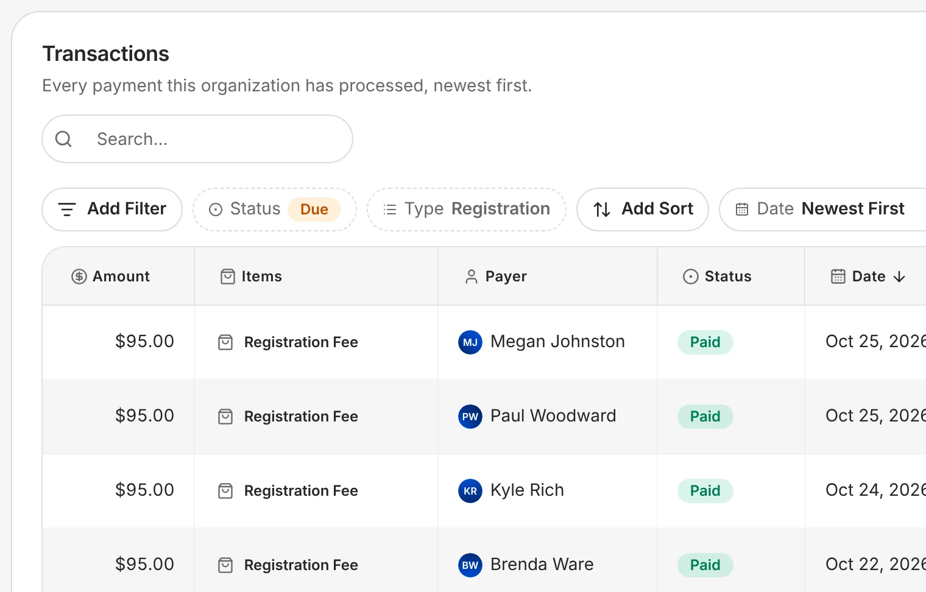Toggle the Date column sort arrow
This screenshot has width=926, height=592.
pyautogui.click(x=899, y=277)
